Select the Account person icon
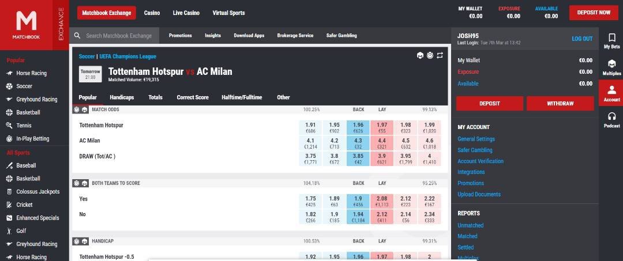Image resolution: width=623 pixels, height=261 pixels. pos(612,90)
